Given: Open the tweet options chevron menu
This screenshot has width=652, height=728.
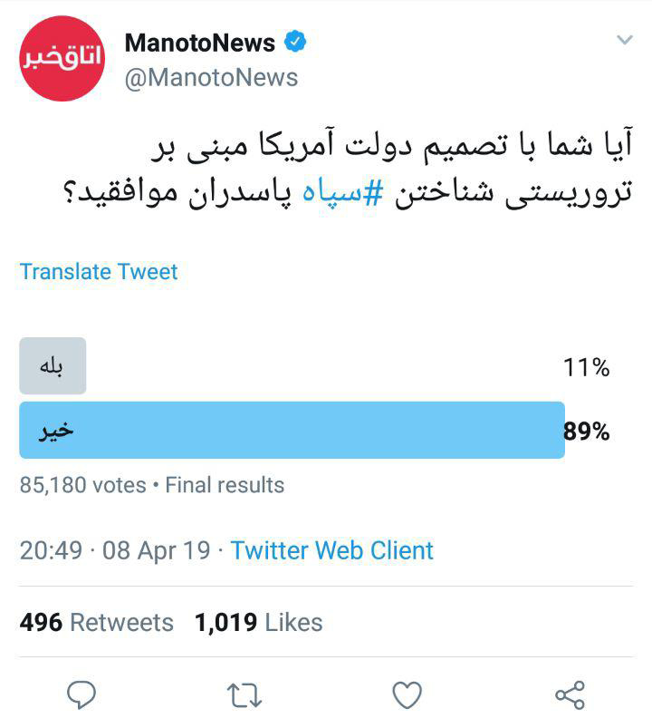Looking at the screenshot, I should [x=624, y=41].
